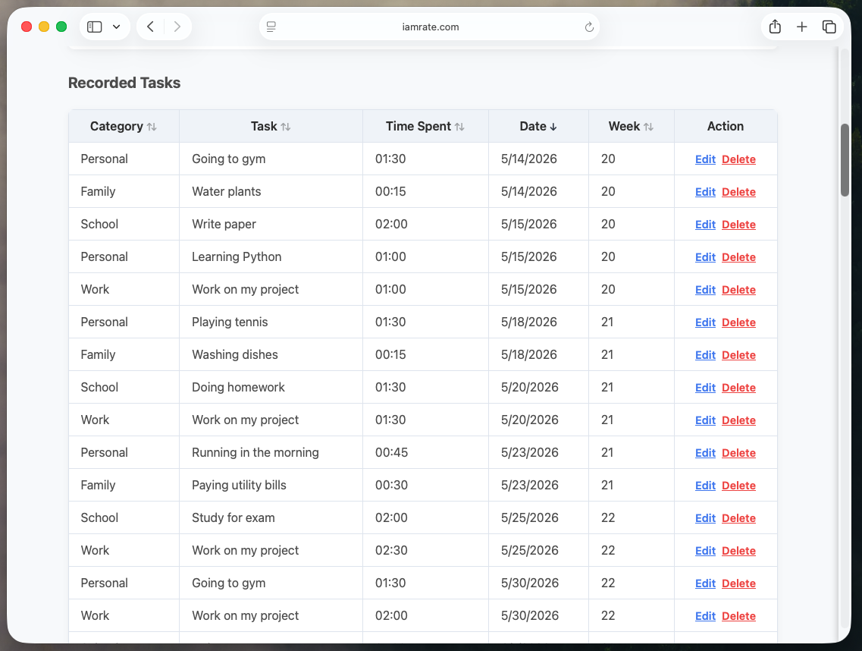Delete the Washing dishes task
Viewport: 862px width, 651px height.
pyautogui.click(x=738, y=355)
